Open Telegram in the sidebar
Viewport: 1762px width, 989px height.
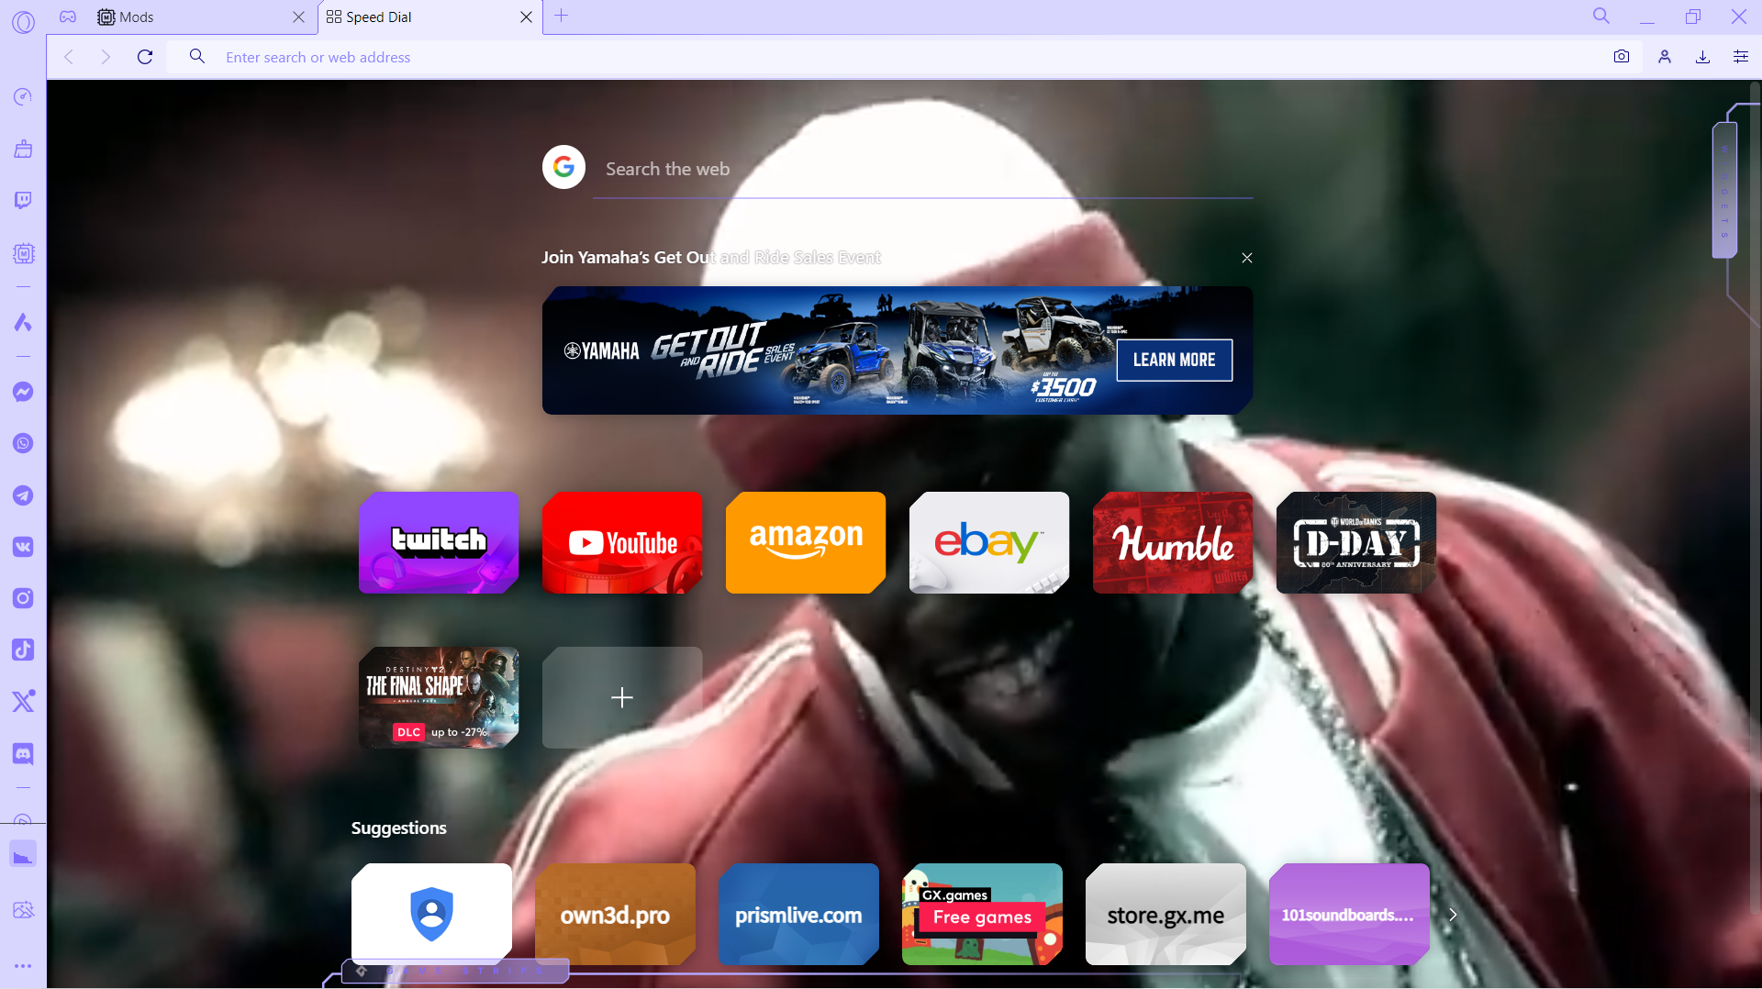point(23,495)
